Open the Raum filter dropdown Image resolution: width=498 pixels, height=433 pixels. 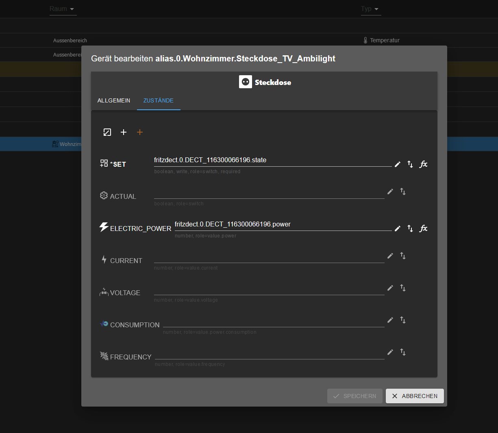63,9
